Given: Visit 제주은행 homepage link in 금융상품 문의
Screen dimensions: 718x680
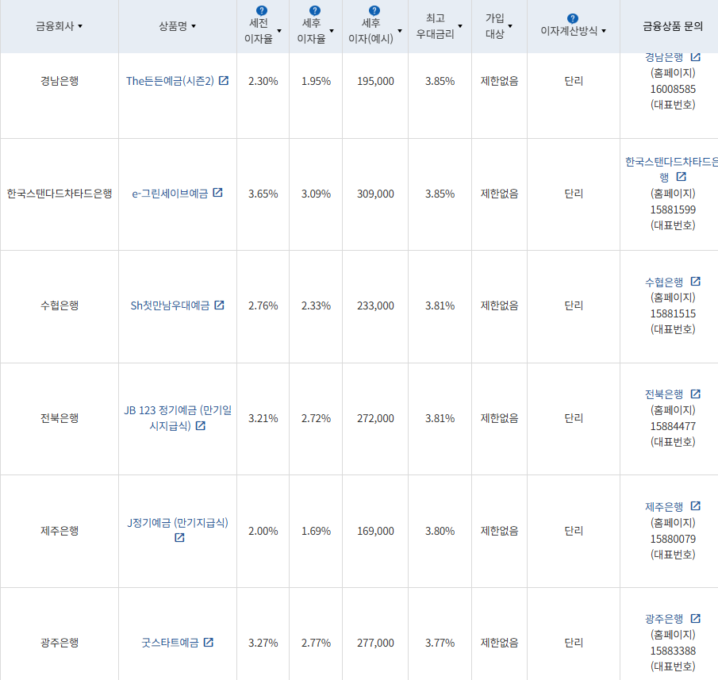Looking at the screenshot, I should pos(664,507).
